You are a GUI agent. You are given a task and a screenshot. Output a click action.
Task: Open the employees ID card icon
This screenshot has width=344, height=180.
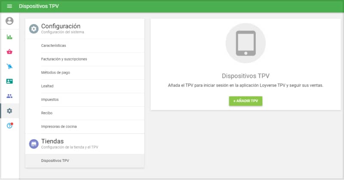pyautogui.click(x=9, y=81)
